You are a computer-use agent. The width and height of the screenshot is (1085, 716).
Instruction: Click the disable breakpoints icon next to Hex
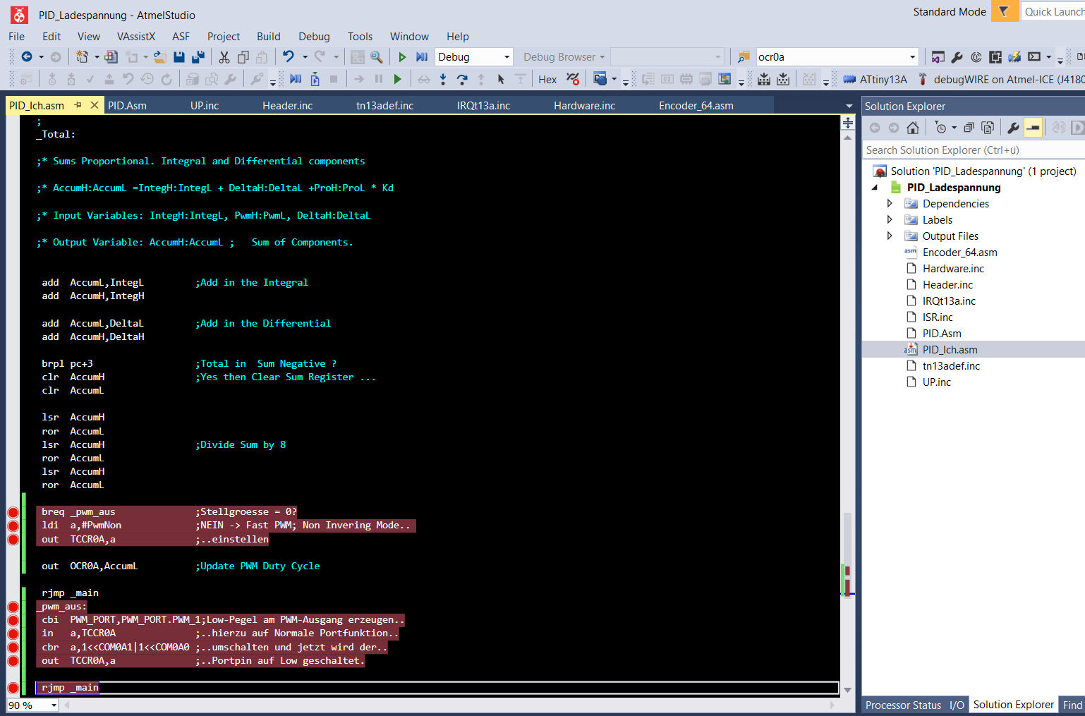click(x=573, y=79)
